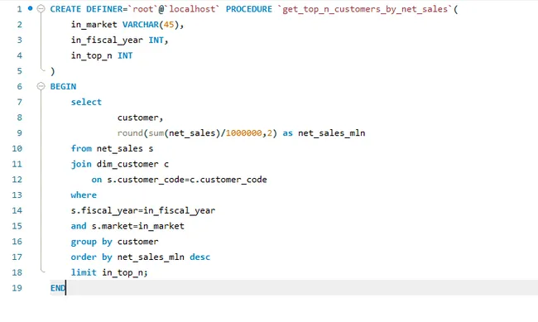Click line number 7 in the gutter

20,102
